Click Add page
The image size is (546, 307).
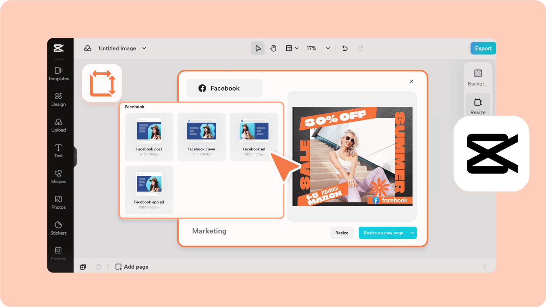click(x=132, y=267)
